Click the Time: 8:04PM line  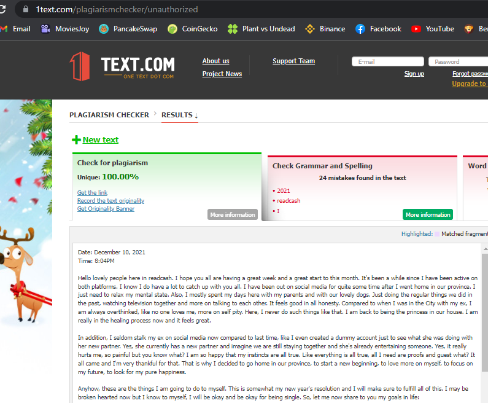[96, 261]
